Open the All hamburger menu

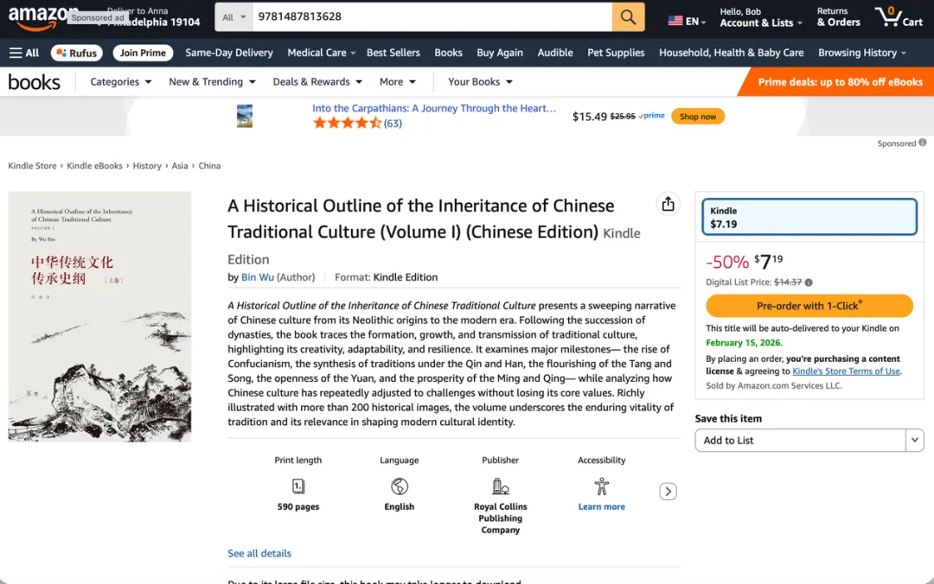tap(24, 53)
